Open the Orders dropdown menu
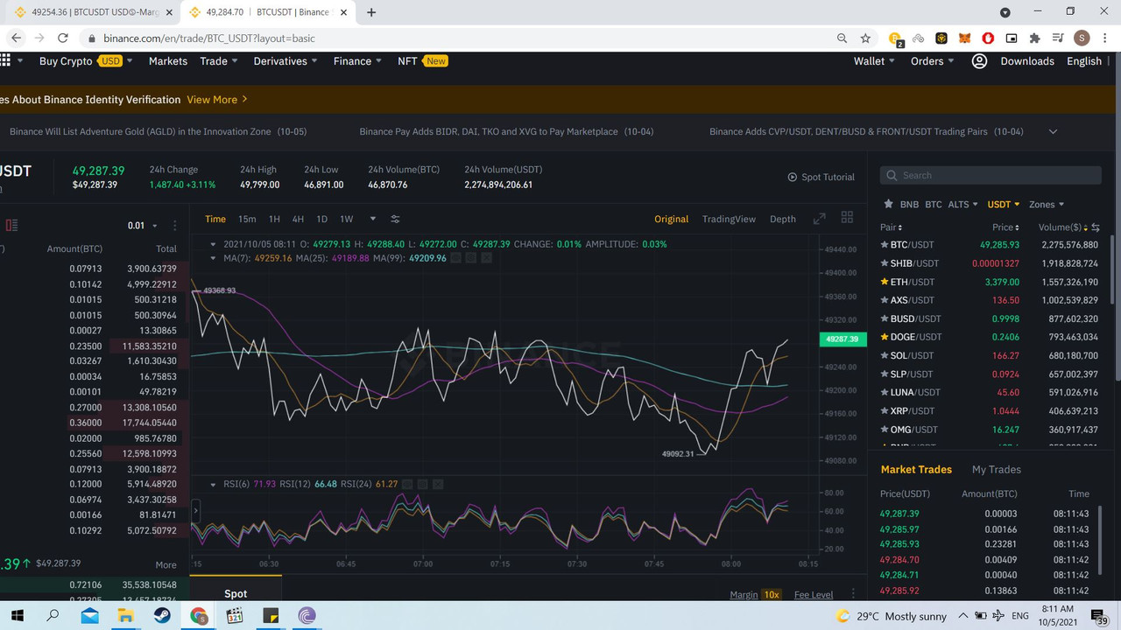 pos(933,61)
